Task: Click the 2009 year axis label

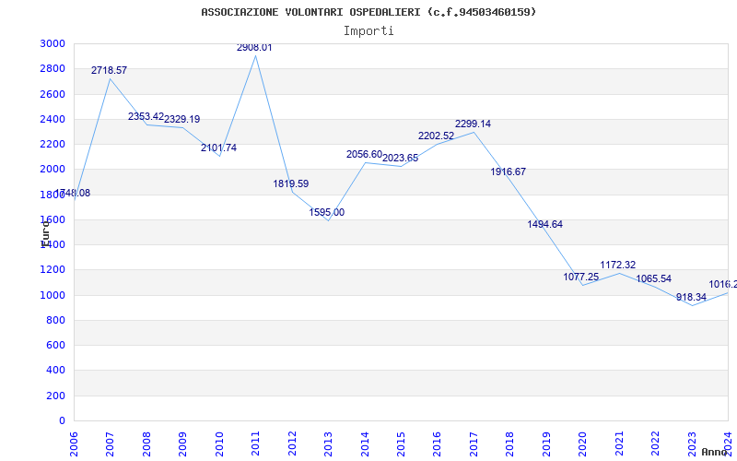Action: pos(182,444)
